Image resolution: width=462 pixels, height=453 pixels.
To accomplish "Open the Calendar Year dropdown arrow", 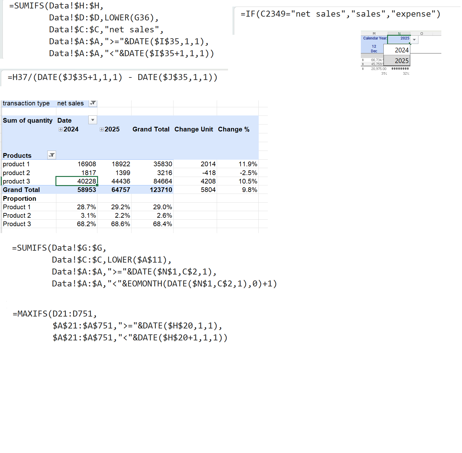I will [414, 40].
